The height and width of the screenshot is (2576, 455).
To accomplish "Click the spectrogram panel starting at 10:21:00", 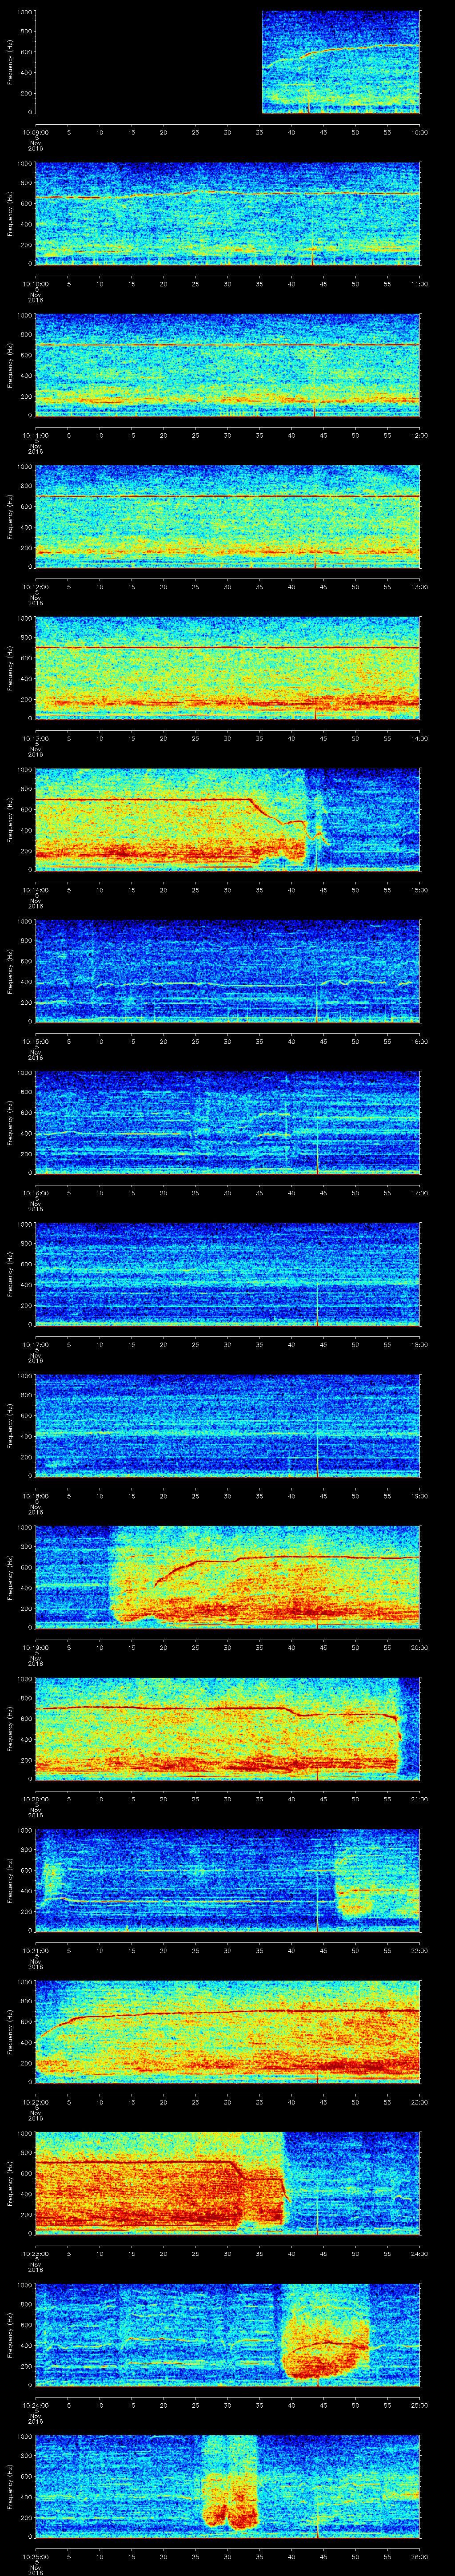I will click(228, 1882).
